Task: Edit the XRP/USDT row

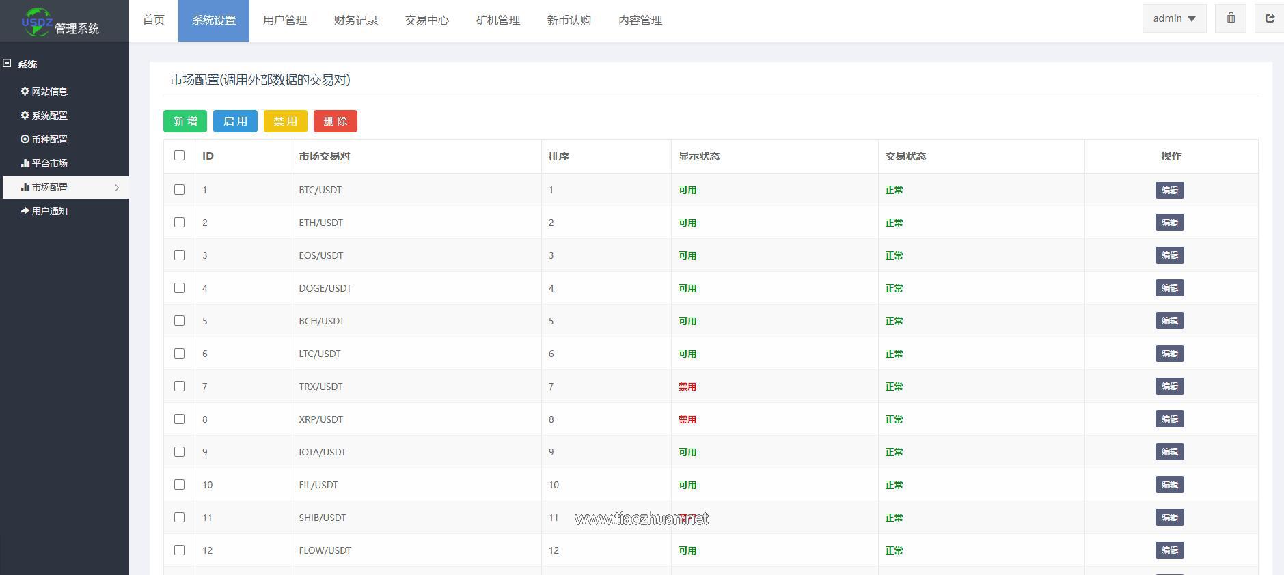Action: point(1169,419)
